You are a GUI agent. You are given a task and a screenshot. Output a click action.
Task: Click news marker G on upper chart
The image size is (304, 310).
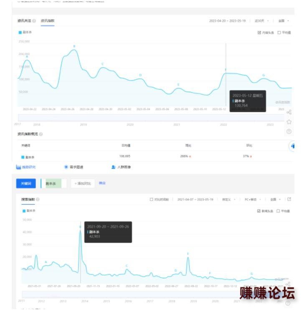[263, 75]
